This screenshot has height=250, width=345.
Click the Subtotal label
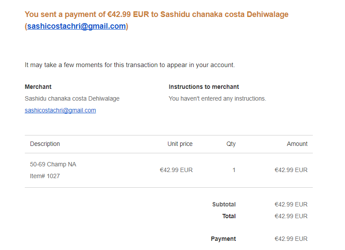(224, 204)
